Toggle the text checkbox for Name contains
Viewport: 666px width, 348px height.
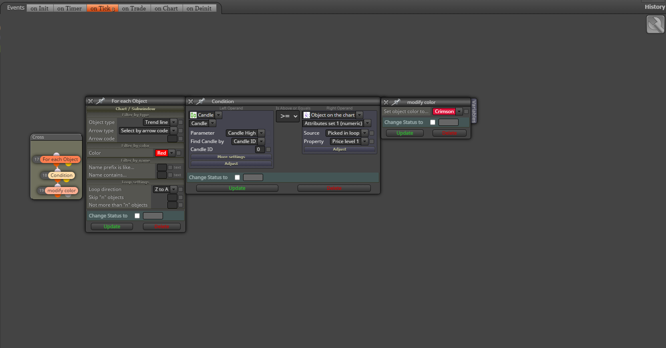click(170, 175)
